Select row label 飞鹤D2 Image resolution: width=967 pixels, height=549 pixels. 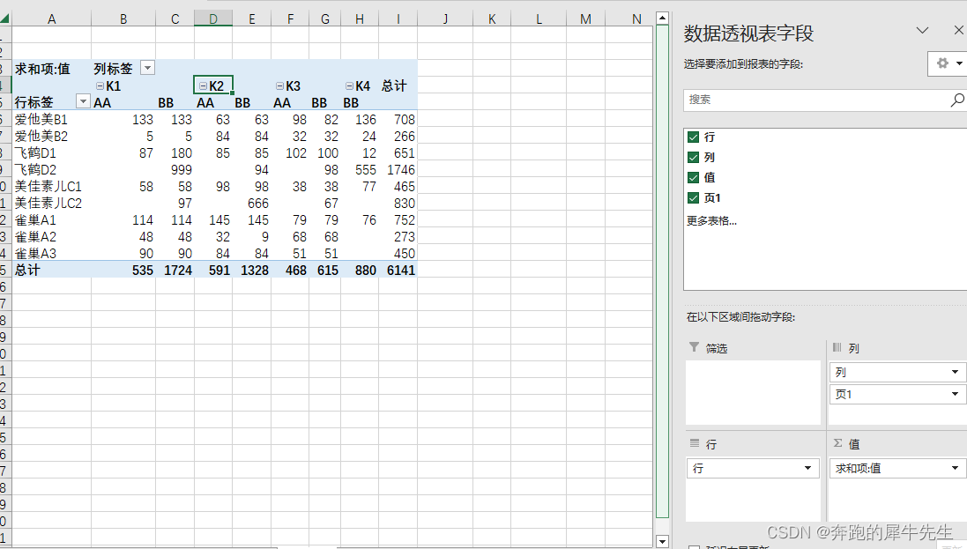(x=52, y=169)
